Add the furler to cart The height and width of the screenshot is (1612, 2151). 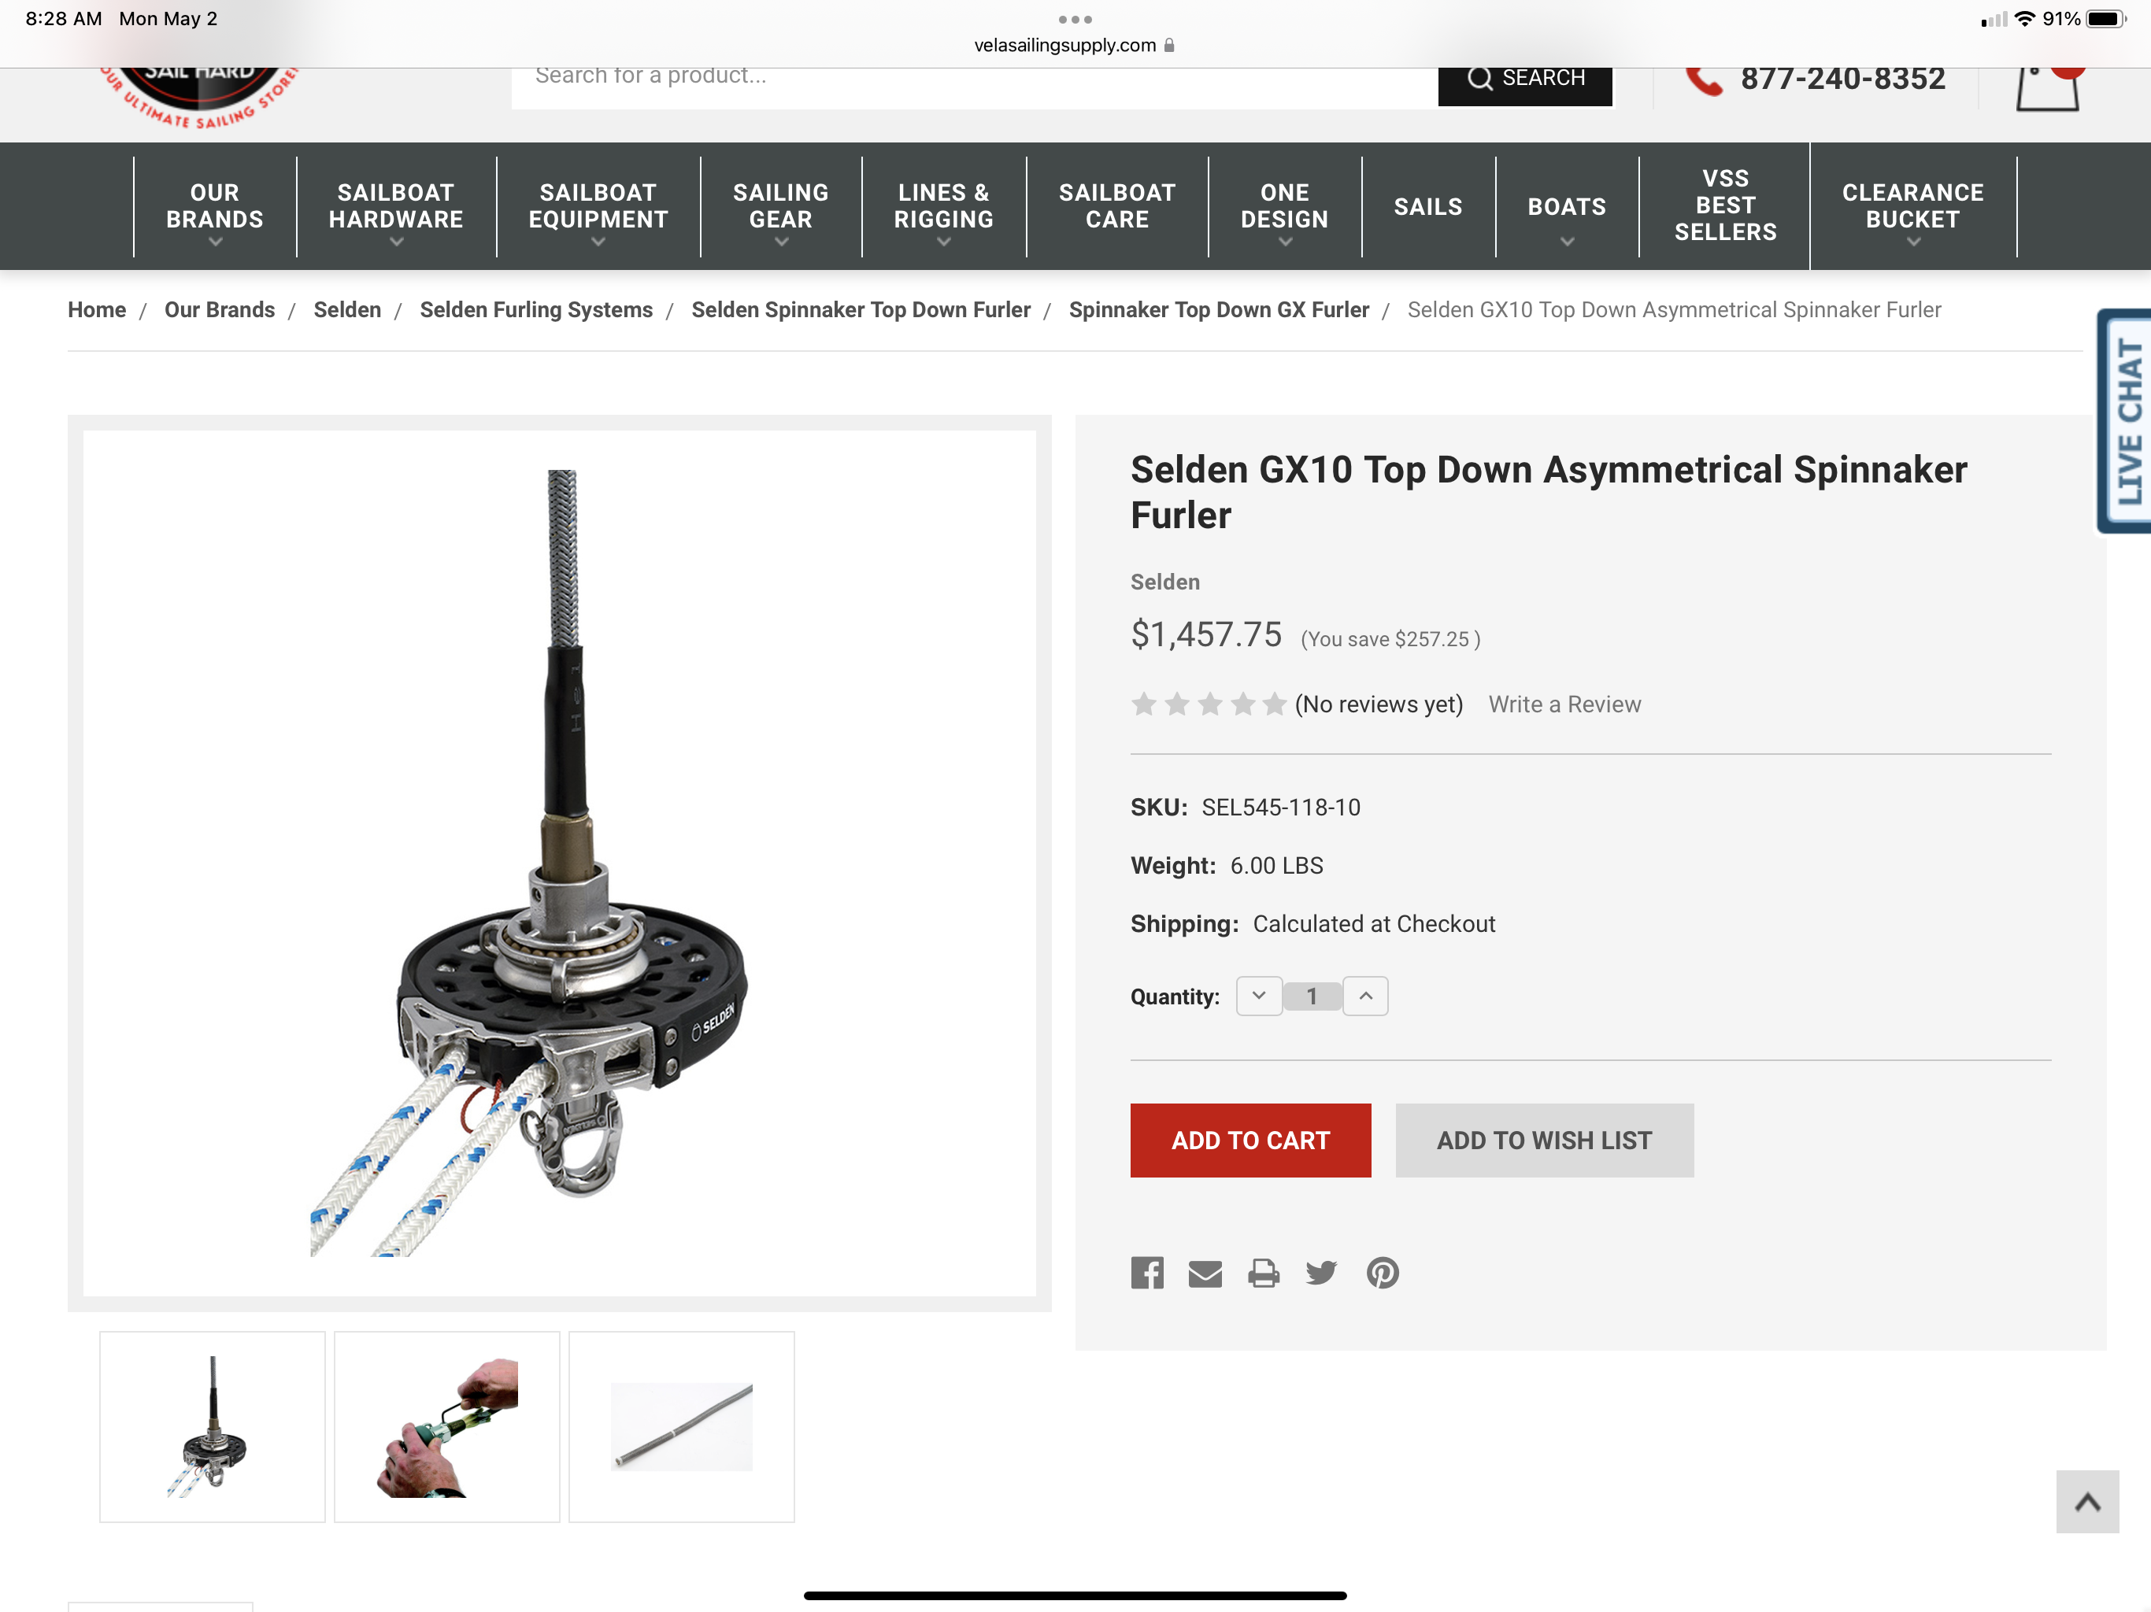click(1250, 1140)
